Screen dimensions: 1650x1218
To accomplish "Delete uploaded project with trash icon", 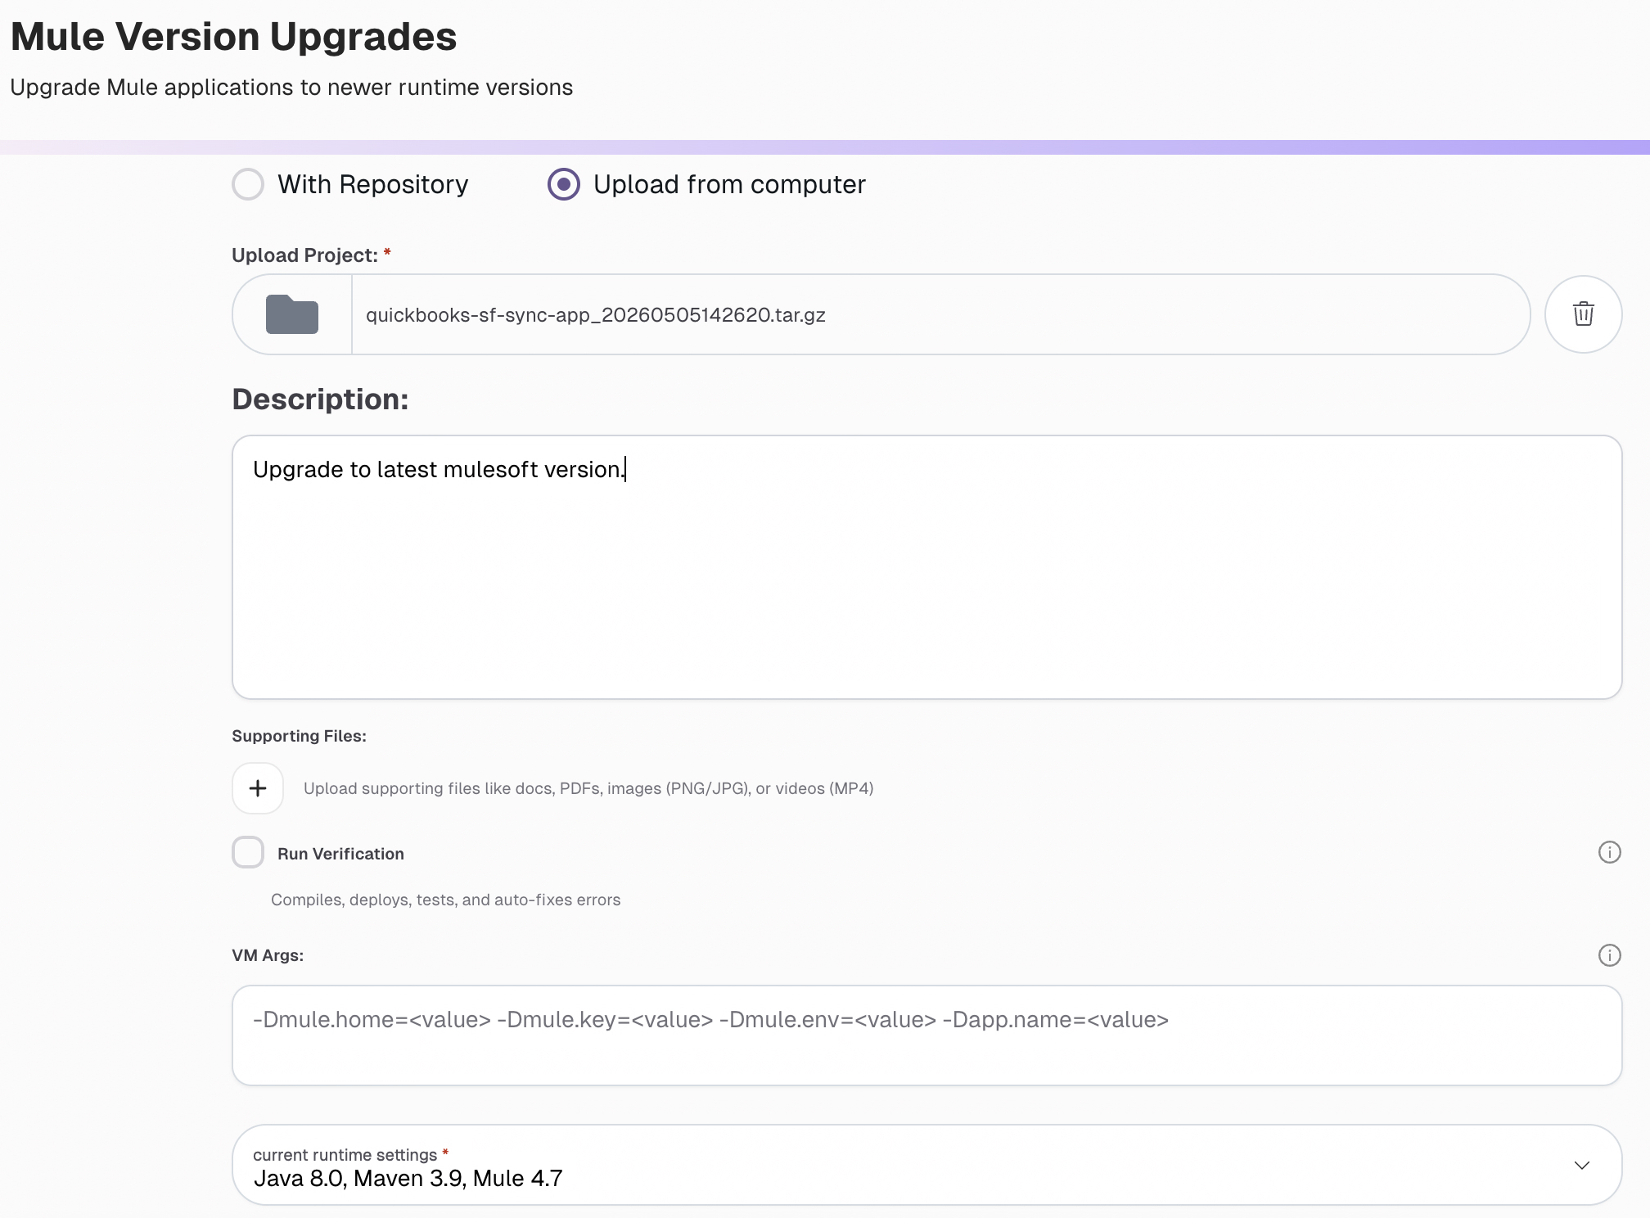I will click(x=1583, y=314).
